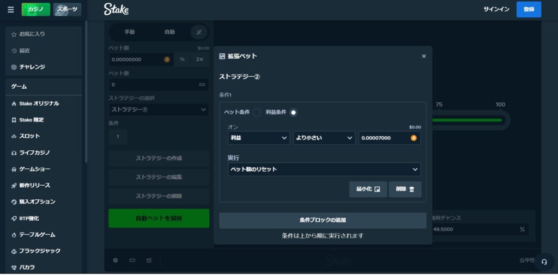This screenshot has height=275, width=558.
Task: Click the infinity icon in ベット数
Action: tap(202, 84)
